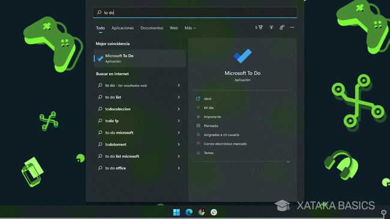Expand the 'to do' web result chevron

[x=179, y=85]
